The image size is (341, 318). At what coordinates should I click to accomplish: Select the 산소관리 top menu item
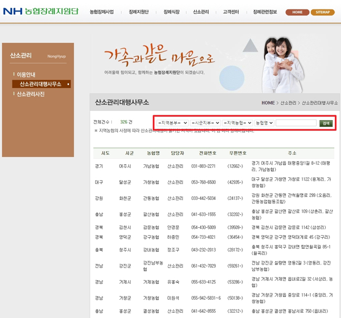(x=201, y=12)
